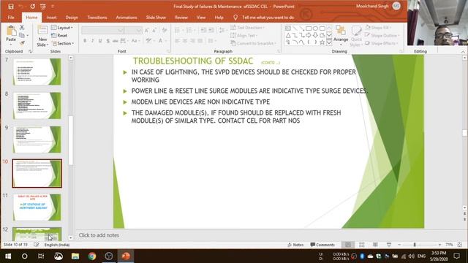Open Comments pane from status bar
468x263 pixels.
coord(322,245)
